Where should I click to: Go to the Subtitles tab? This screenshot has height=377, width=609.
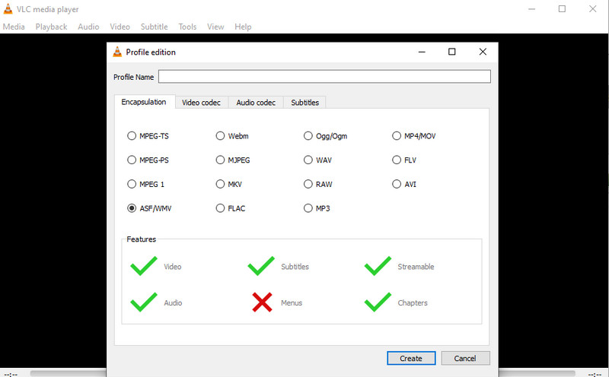tap(305, 103)
